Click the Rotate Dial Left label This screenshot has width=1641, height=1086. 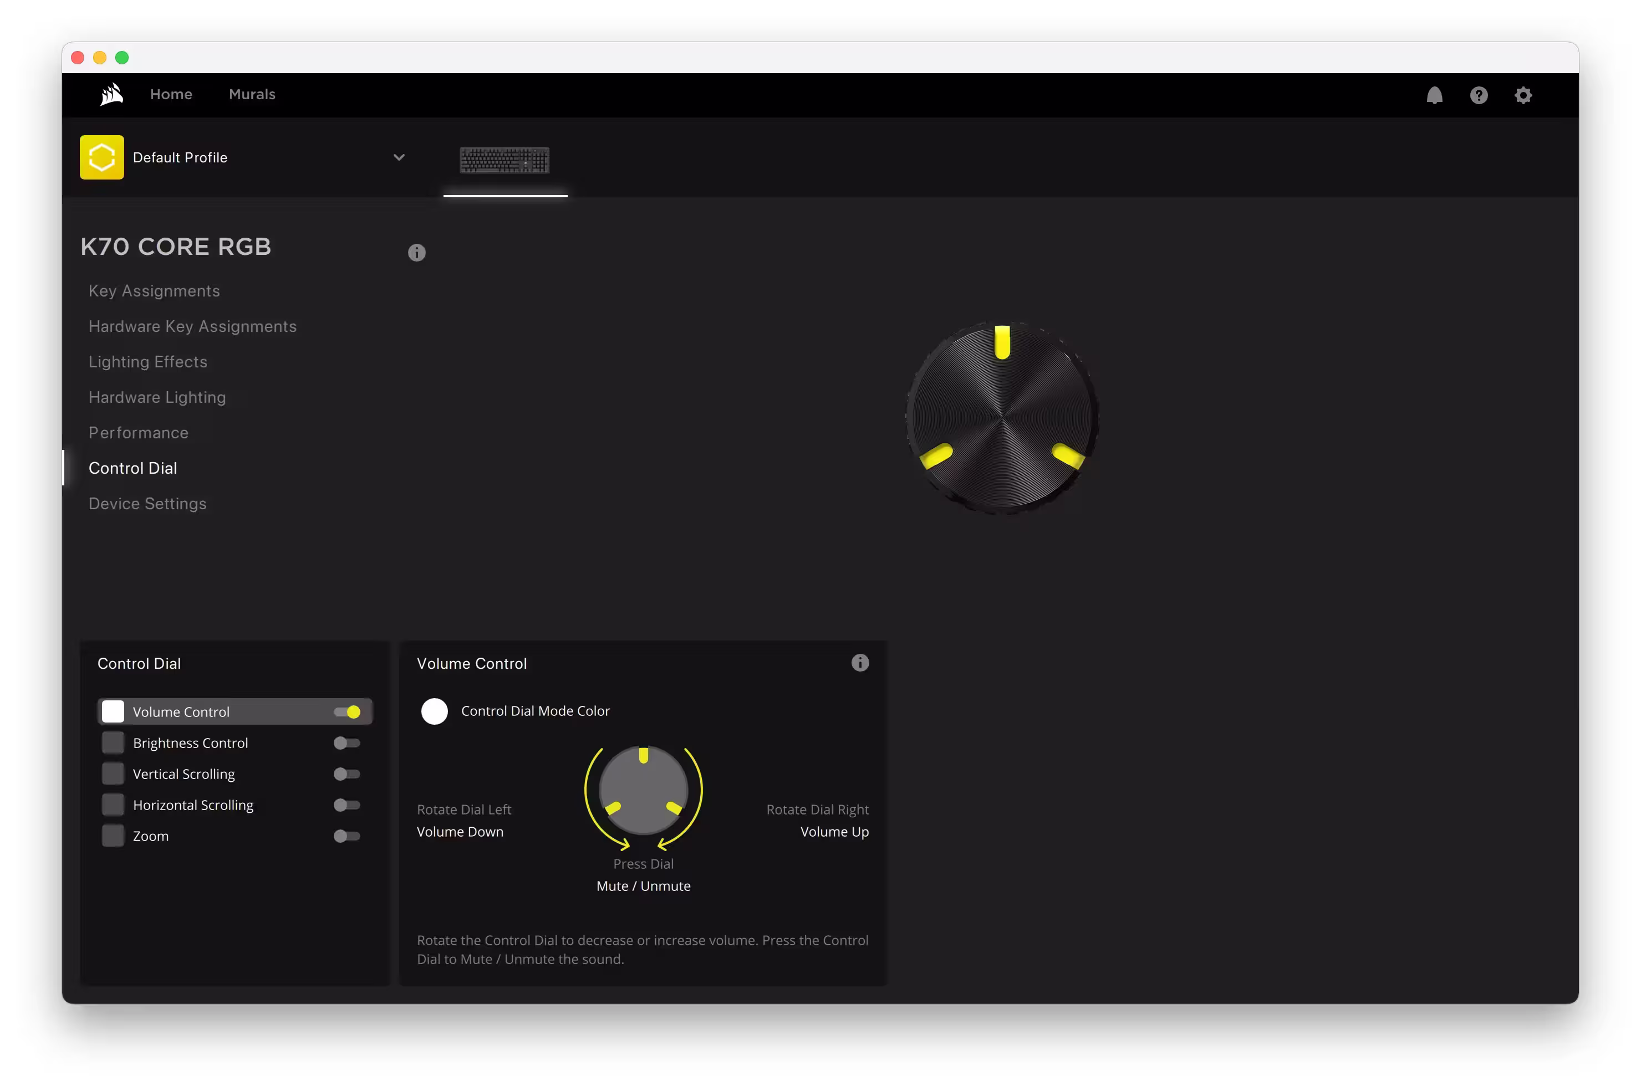coord(465,810)
